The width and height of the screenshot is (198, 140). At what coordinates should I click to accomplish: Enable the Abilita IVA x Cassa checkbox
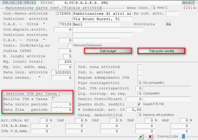click(x=54, y=99)
